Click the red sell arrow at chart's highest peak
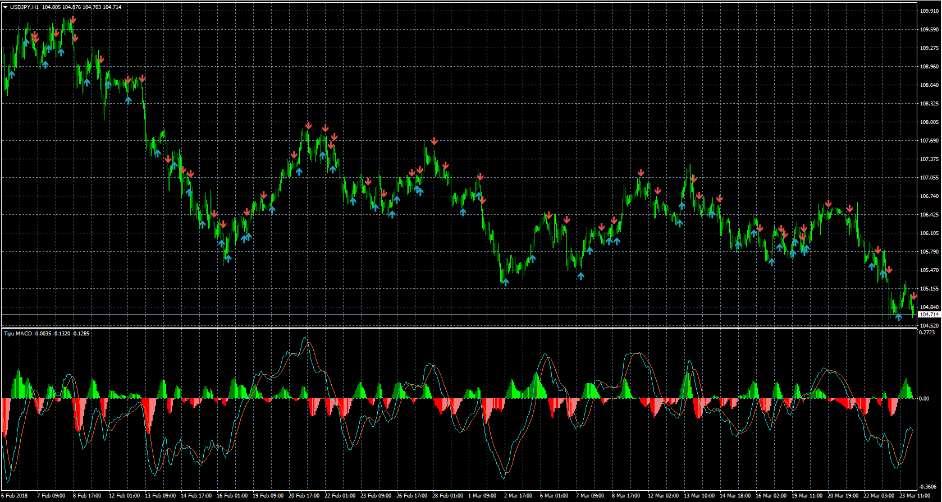 (73, 20)
